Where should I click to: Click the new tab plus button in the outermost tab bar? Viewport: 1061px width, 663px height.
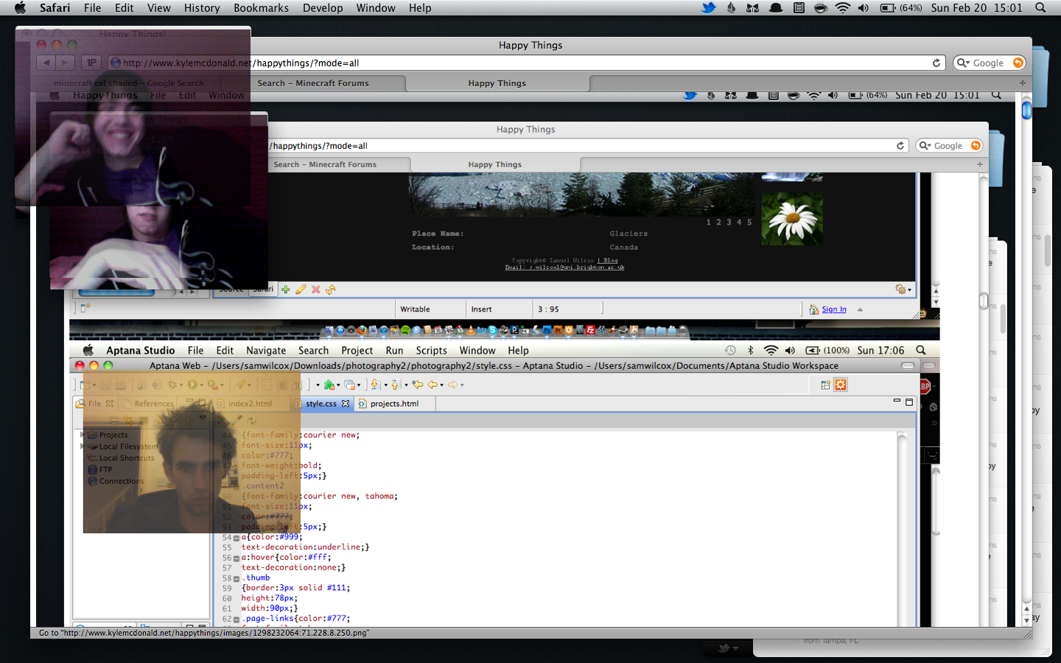pos(1023,83)
